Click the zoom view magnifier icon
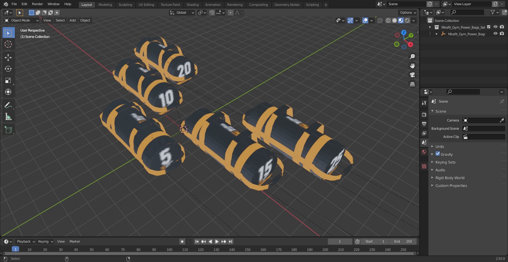The height and width of the screenshot is (262, 508). coord(412,56)
